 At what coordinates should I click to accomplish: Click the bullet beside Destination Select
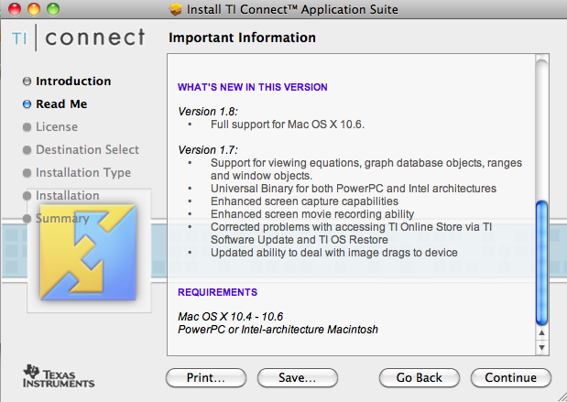tap(27, 150)
